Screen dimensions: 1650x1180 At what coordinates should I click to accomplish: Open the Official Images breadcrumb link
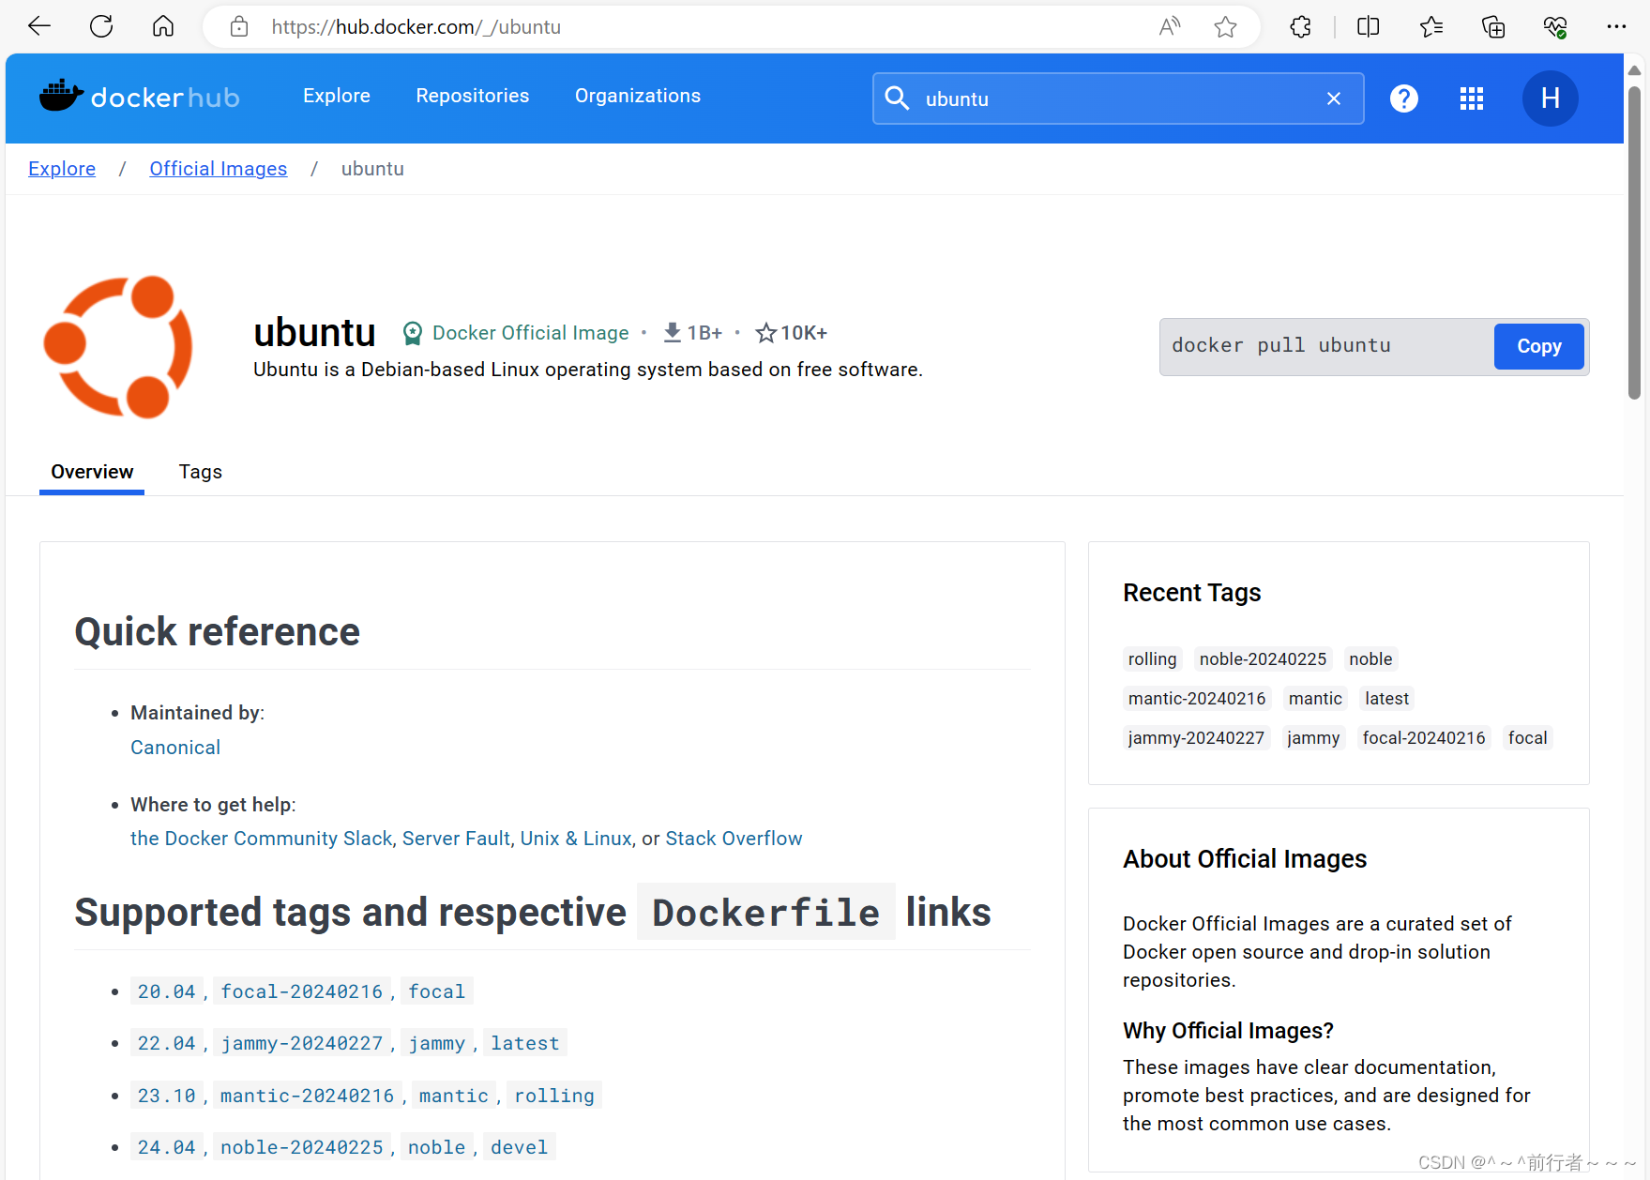coord(218,168)
